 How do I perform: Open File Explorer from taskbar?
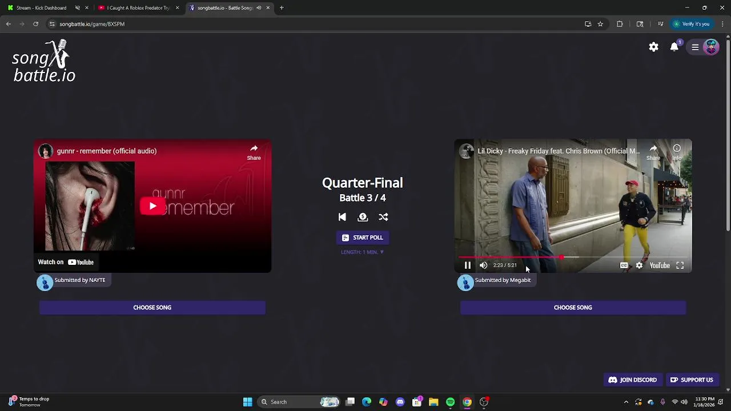433,402
